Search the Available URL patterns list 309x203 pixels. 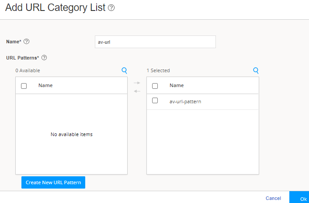[125, 70]
